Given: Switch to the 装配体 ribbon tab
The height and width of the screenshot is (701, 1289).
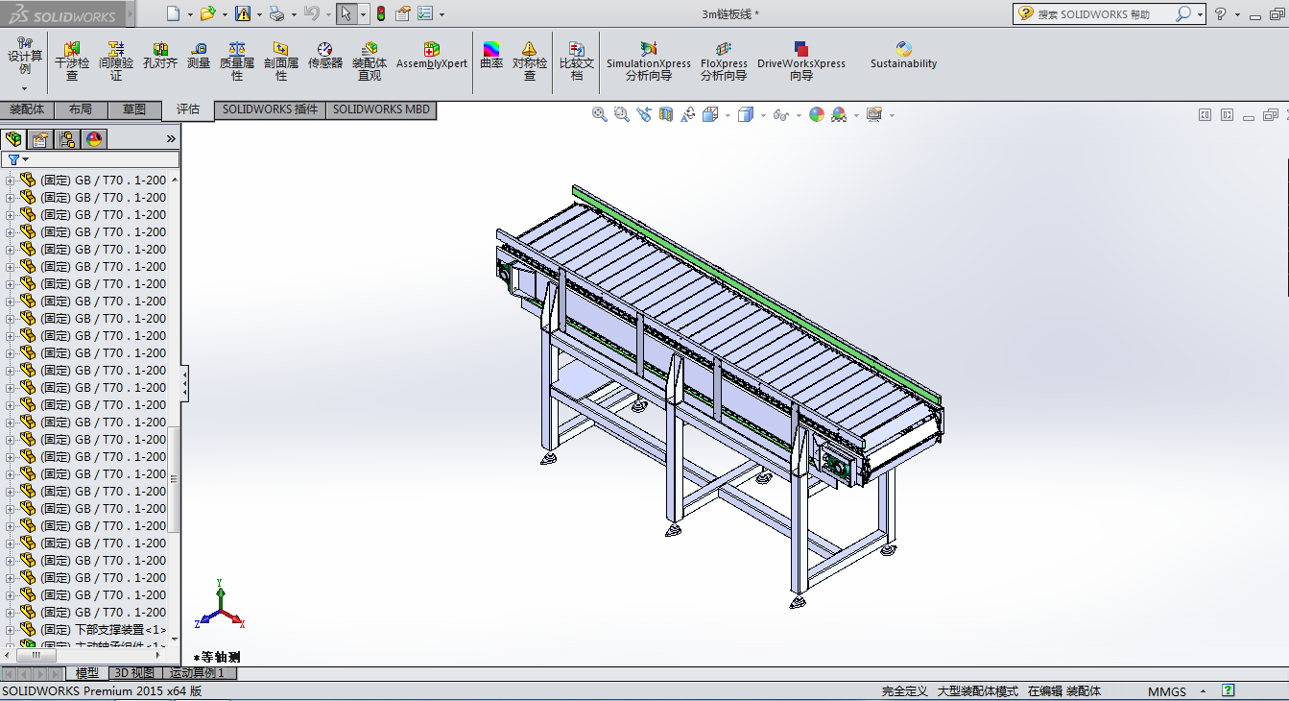Looking at the screenshot, I should tap(27, 109).
